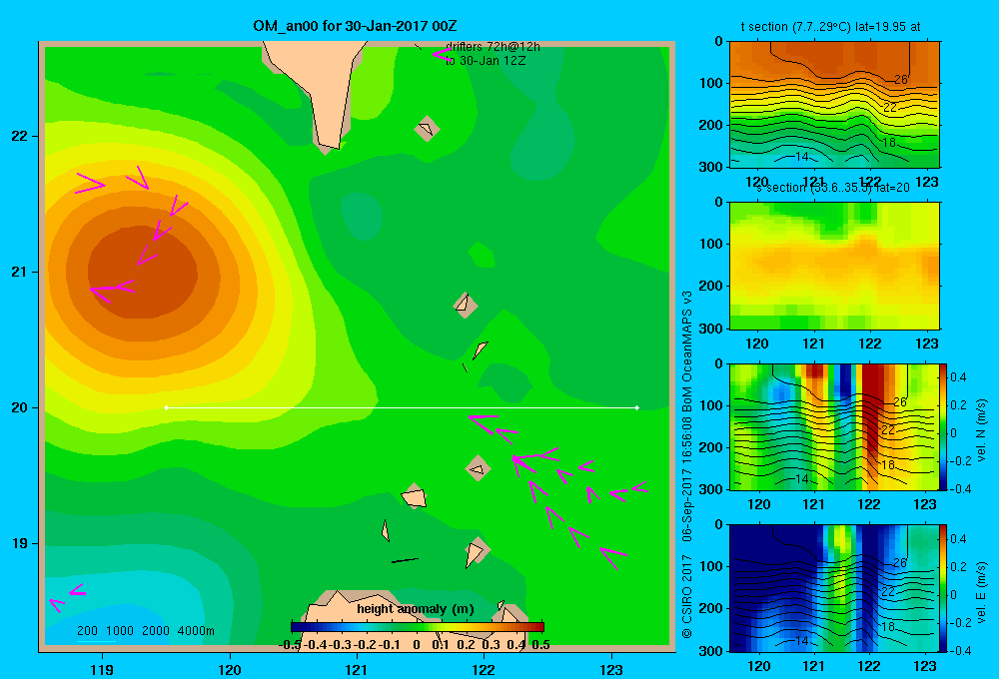
Task: Click the 'height anomaly (m)' label
Action: point(416,609)
